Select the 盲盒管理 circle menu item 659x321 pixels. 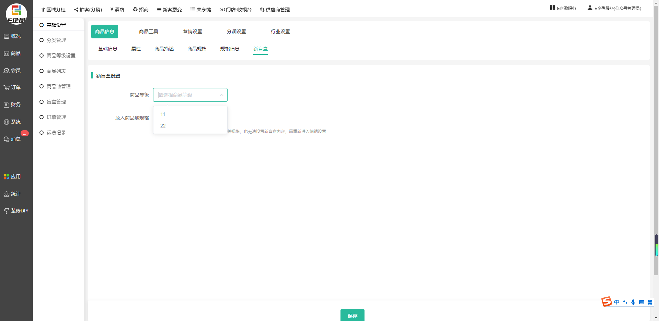point(42,102)
